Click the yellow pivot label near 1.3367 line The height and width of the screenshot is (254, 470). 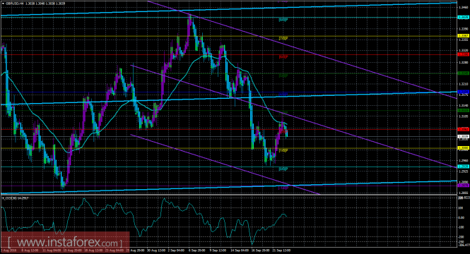click(x=283, y=38)
